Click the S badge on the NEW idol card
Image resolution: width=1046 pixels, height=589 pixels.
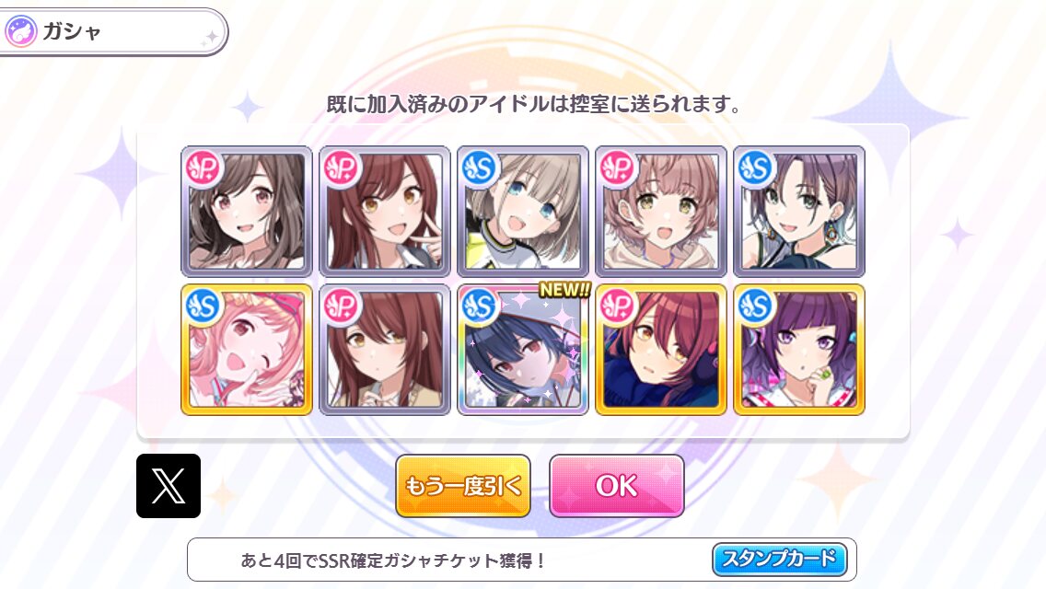click(x=479, y=306)
